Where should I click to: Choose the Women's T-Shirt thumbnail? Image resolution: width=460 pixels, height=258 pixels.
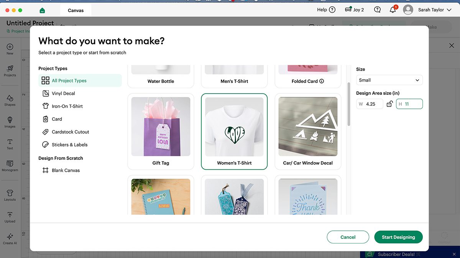click(234, 127)
